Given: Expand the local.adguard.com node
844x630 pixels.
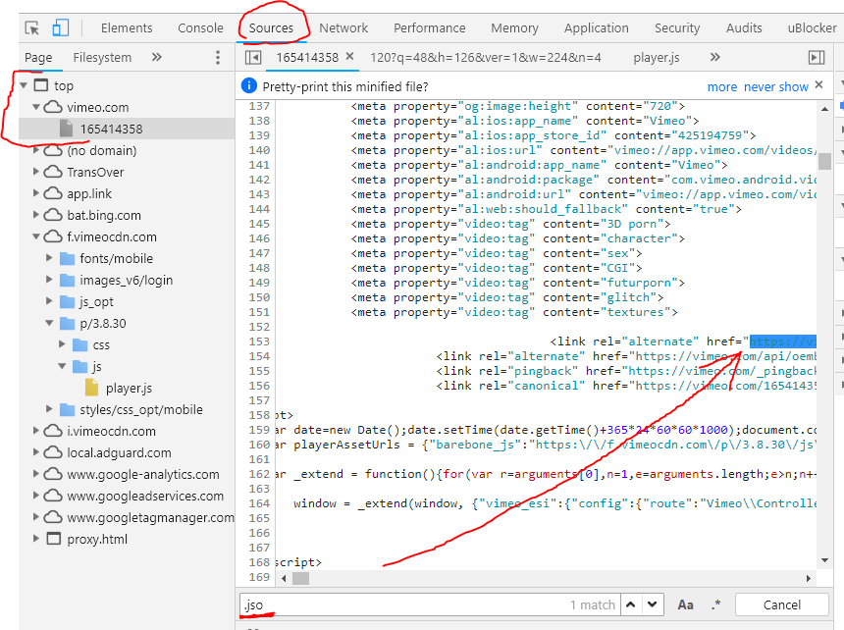Looking at the screenshot, I should click(36, 452).
